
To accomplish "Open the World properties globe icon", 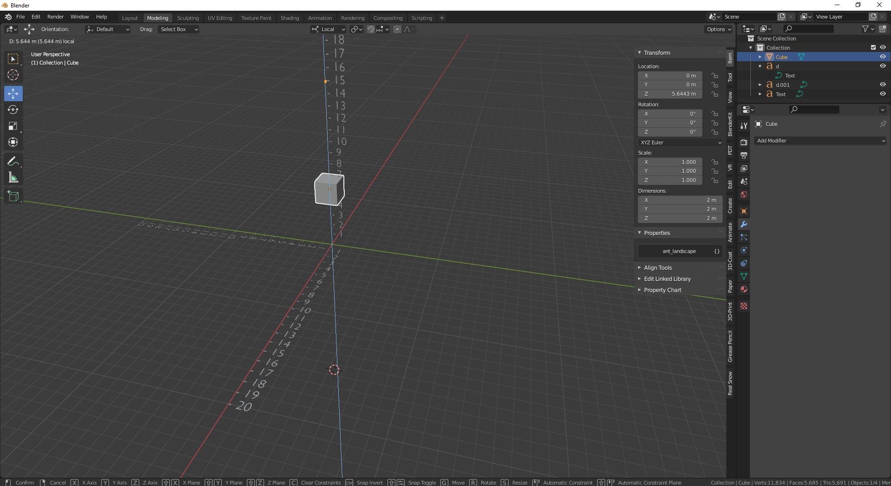I will [744, 194].
